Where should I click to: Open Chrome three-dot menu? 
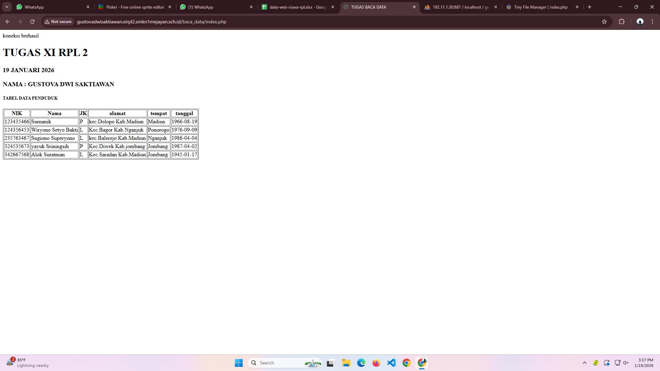click(x=652, y=22)
